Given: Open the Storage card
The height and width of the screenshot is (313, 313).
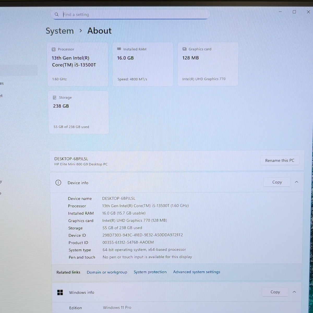Looking at the screenshot, I should coord(79,112).
